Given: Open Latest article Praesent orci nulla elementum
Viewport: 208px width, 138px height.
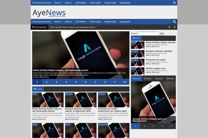Looking at the screenshot, I should click(x=112, y=110).
